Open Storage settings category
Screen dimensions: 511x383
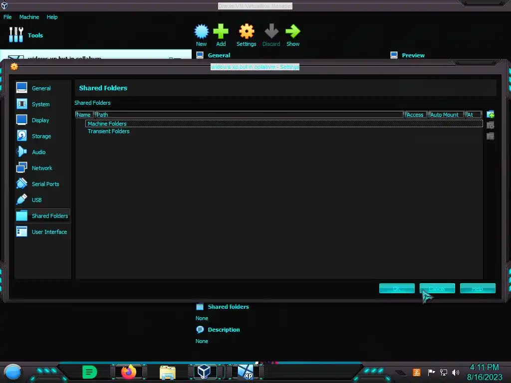42,136
